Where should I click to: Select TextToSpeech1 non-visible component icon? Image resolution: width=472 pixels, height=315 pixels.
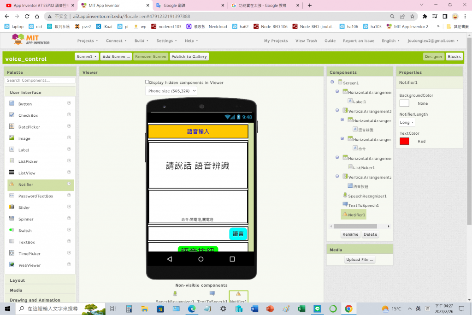click(x=212, y=294)
